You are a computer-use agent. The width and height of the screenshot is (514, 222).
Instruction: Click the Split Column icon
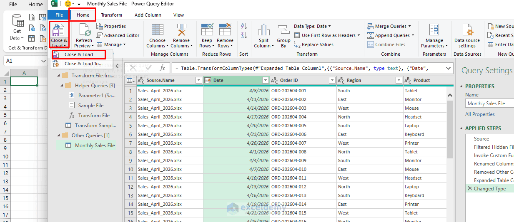[x=263, y=30]
